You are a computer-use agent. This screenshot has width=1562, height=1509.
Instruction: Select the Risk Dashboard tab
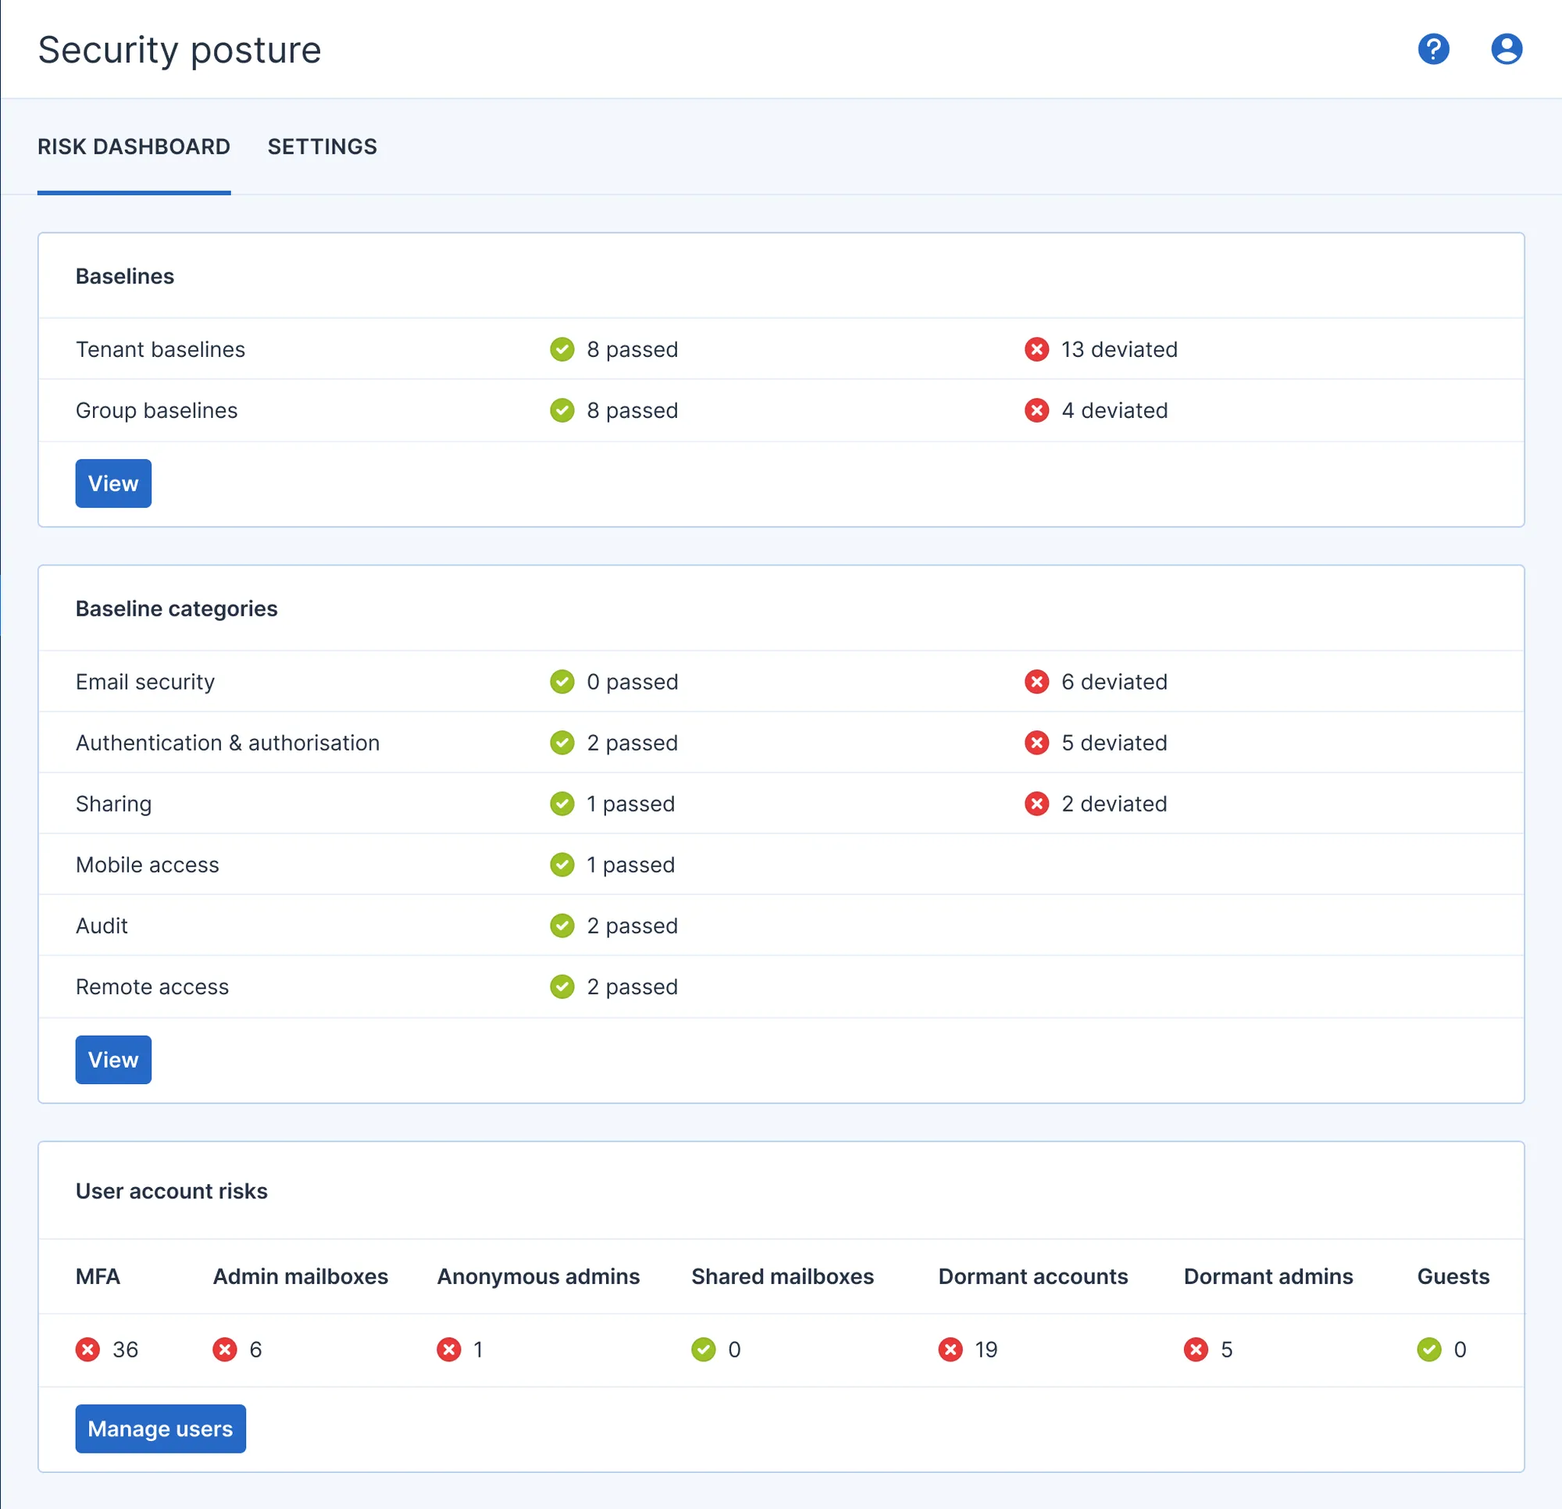tap(134, 147)
